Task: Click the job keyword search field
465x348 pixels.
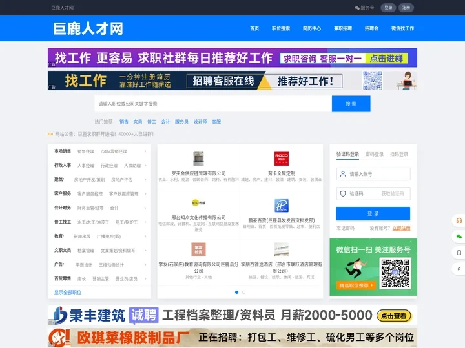Action: (213, 104)
